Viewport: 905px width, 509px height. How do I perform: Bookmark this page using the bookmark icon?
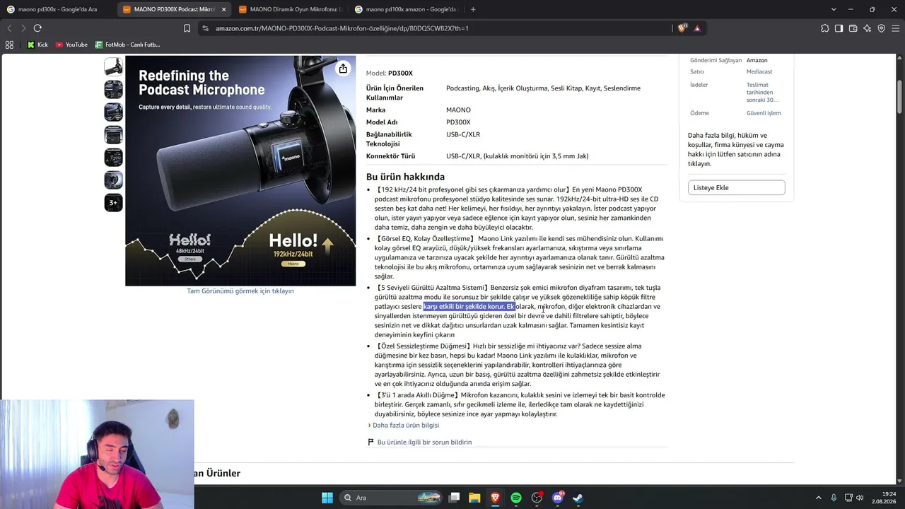(187, 28)
